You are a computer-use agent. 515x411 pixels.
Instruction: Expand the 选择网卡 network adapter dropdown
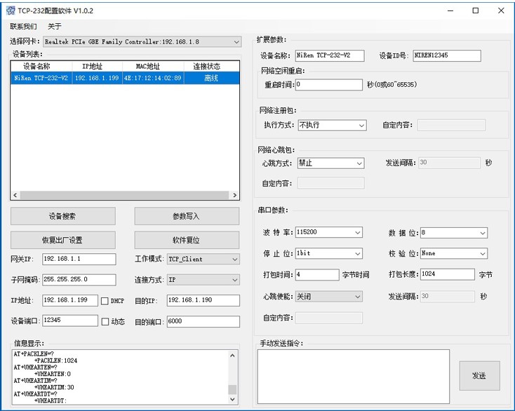click(142, 41)
